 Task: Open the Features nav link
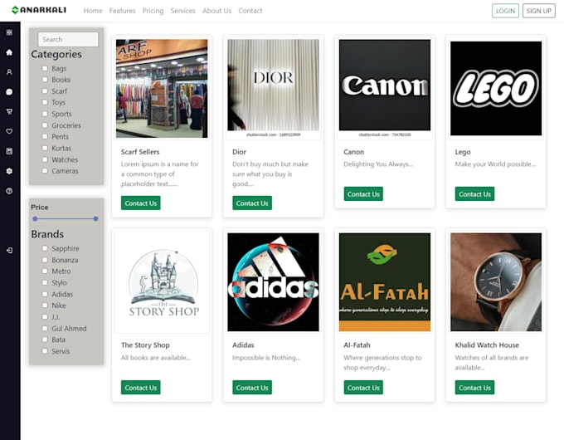(122, 11)
